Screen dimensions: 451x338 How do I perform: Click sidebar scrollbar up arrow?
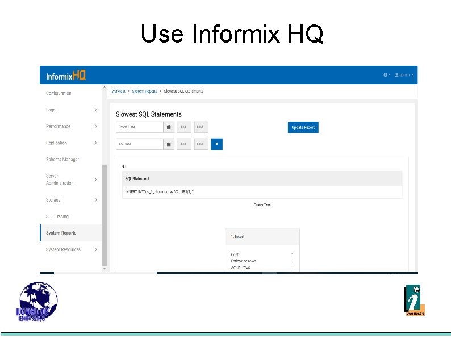pos(105,87)
